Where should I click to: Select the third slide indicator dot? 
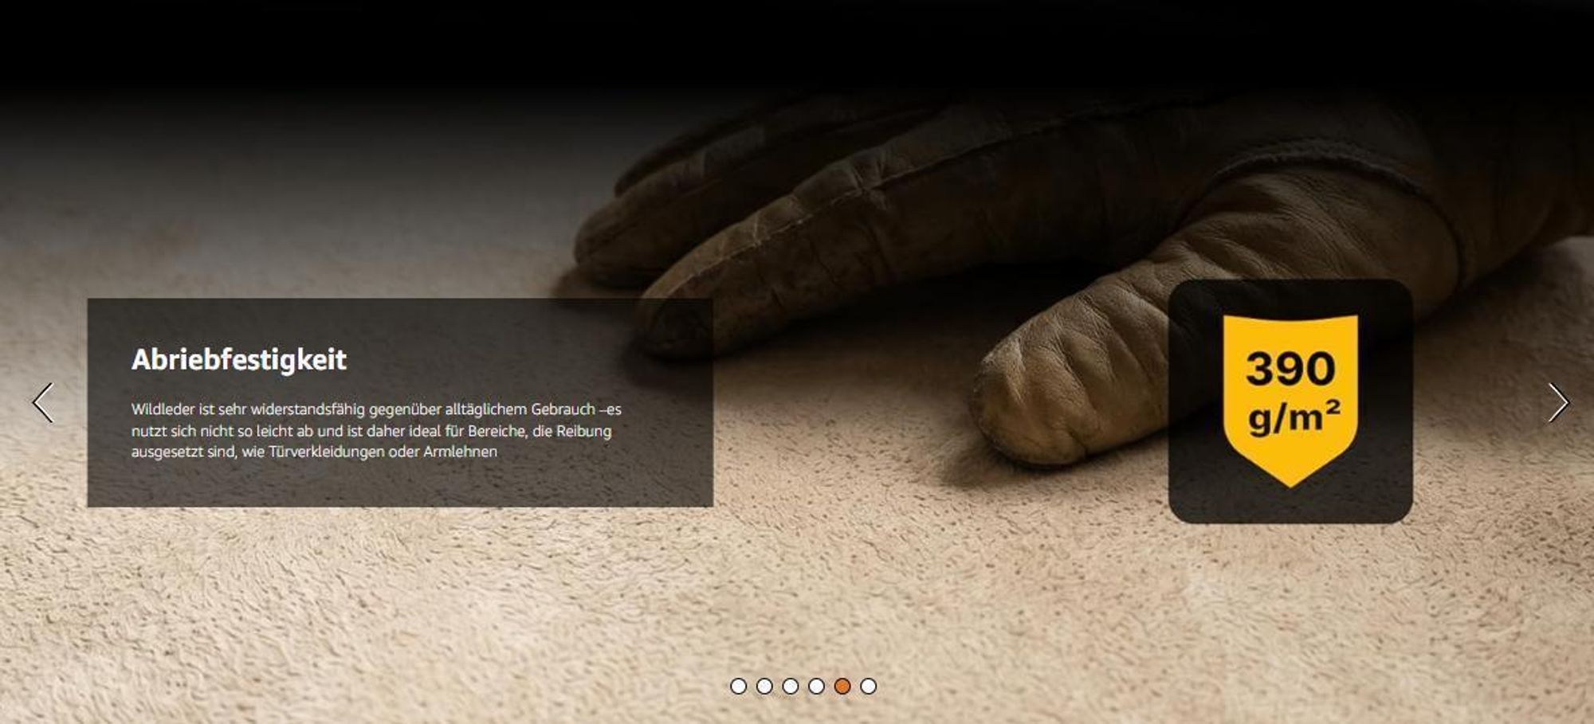point(791,686)
